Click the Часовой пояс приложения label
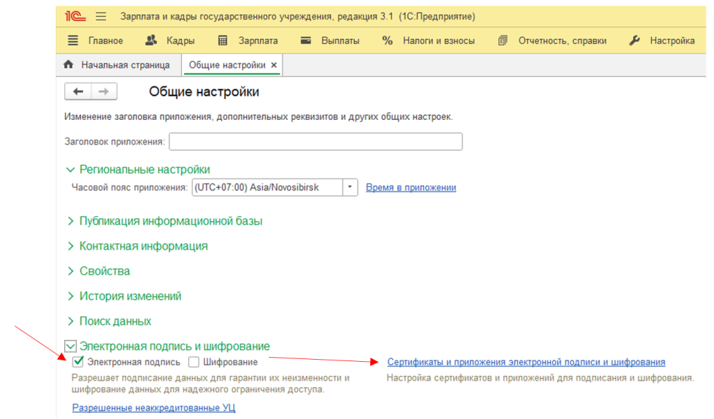The height and width of the screenshot is (419, 714). (x=129, y=187)
